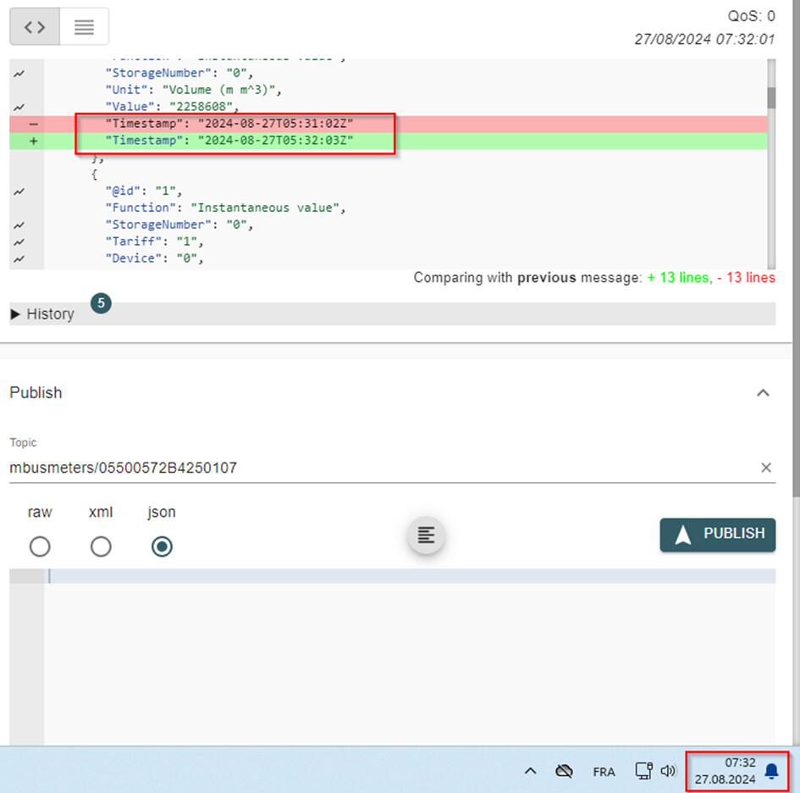The height and width of the screenshot is (793, 800).
Task: Expand the History section
Action: [x=42, y=314]
